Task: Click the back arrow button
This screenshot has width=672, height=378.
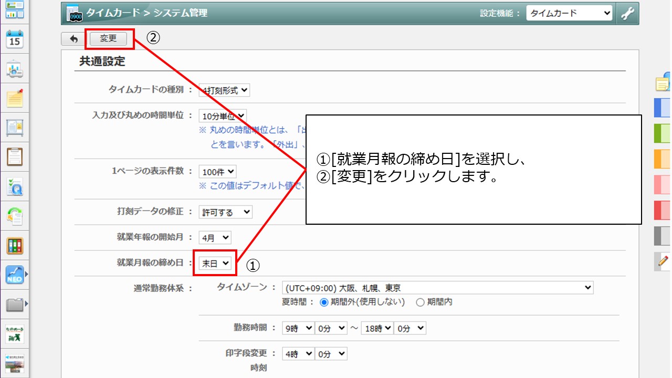Action: coord(73,39)
